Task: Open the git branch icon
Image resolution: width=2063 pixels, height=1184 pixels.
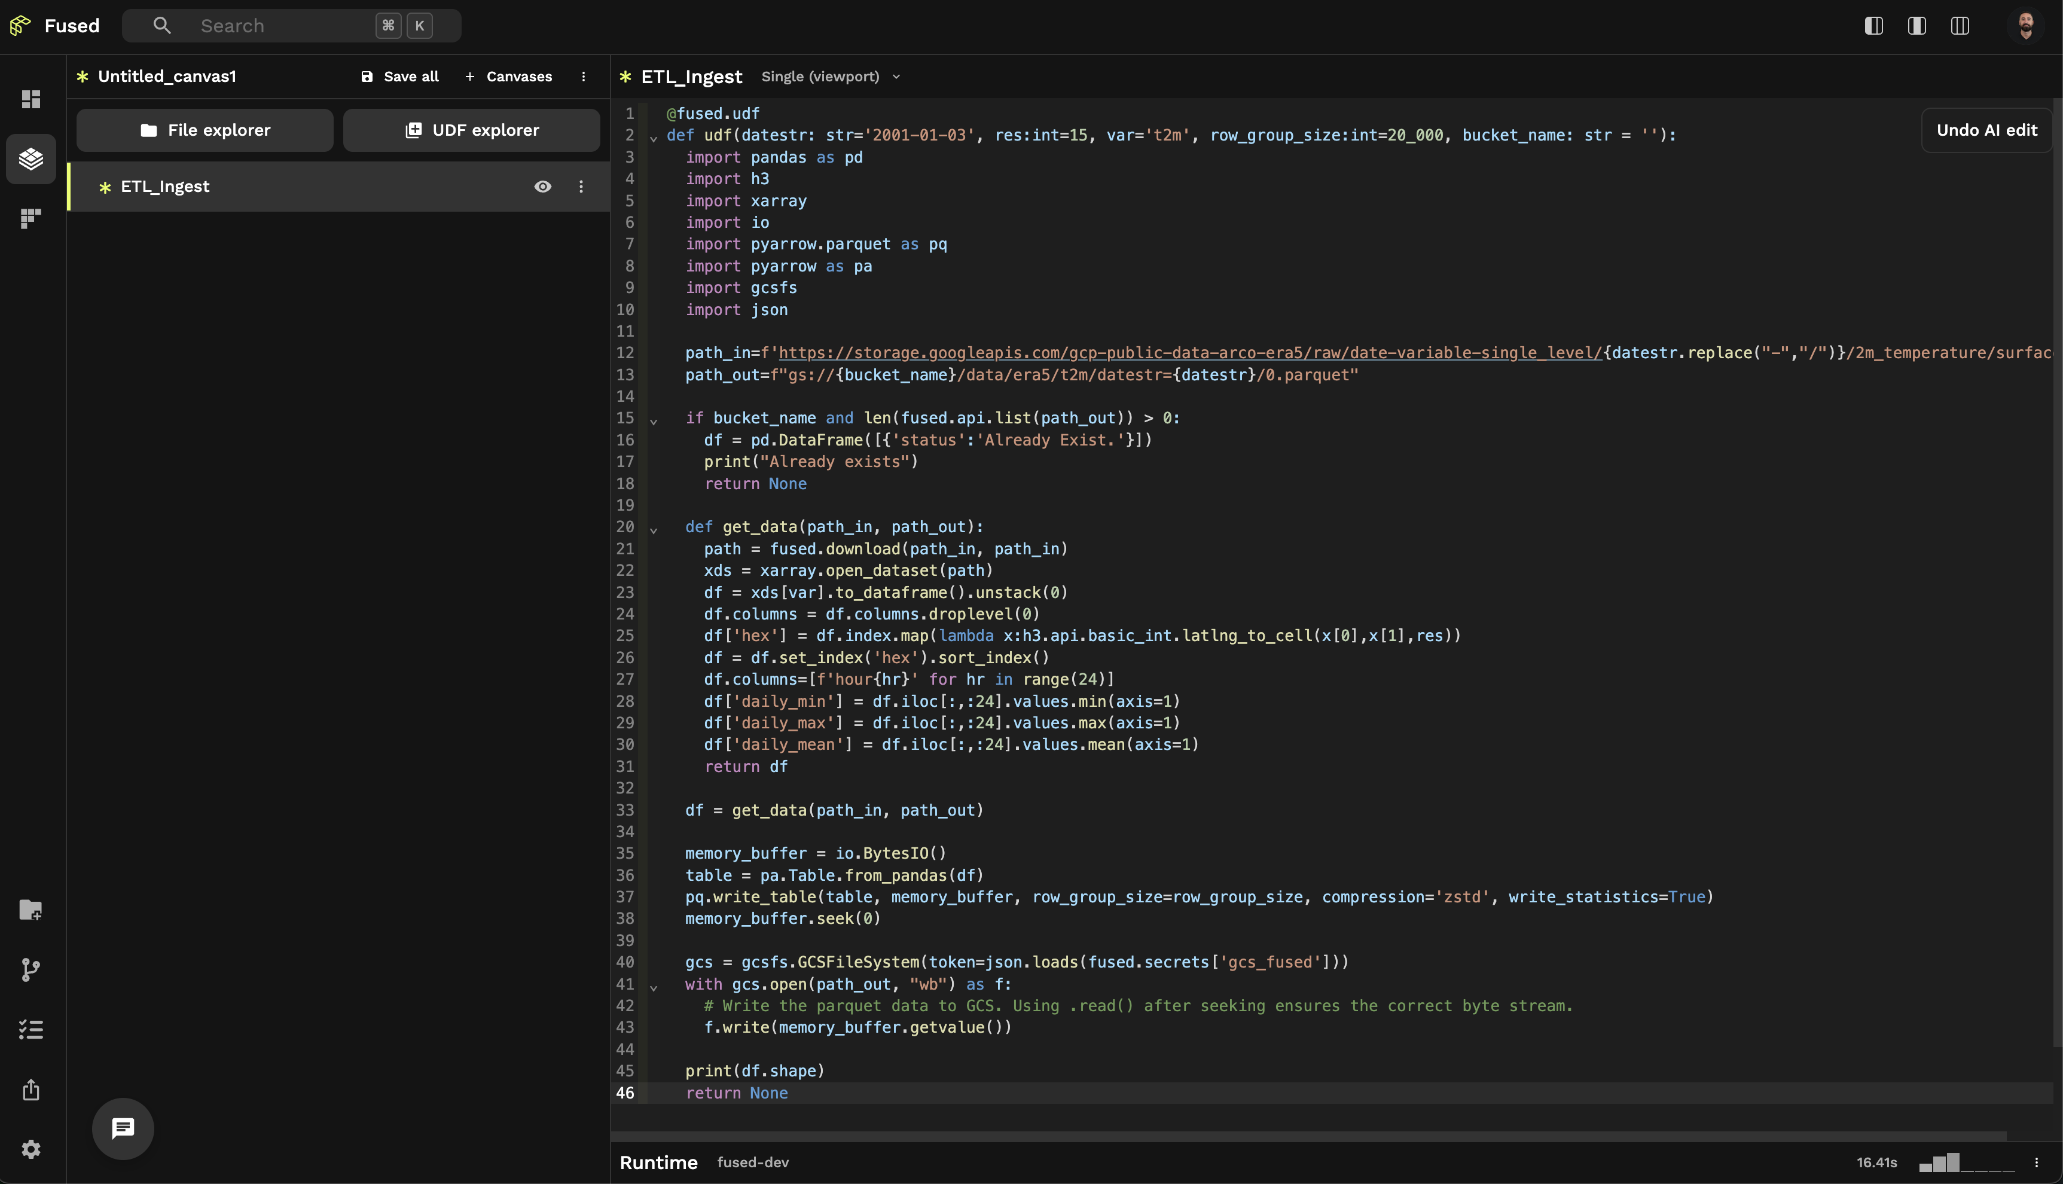Action: (31, 969)
